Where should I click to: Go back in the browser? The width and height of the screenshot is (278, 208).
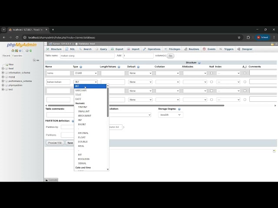[x=4, y=38]
